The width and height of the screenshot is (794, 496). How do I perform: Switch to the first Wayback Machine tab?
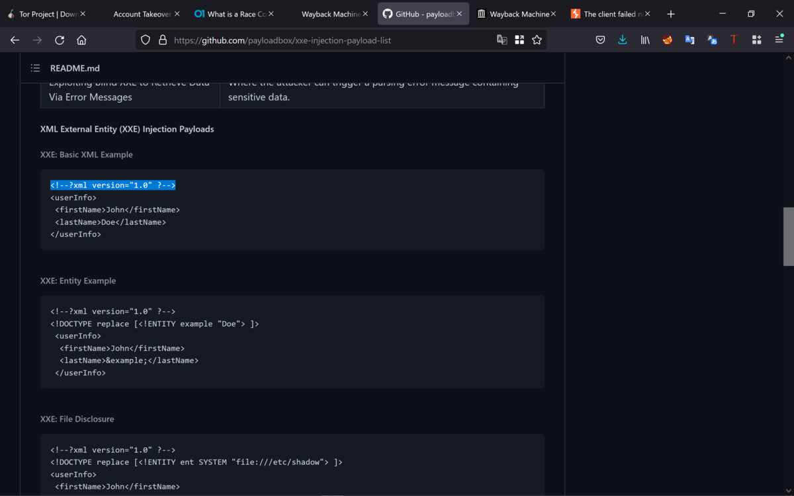click(330, 14)
